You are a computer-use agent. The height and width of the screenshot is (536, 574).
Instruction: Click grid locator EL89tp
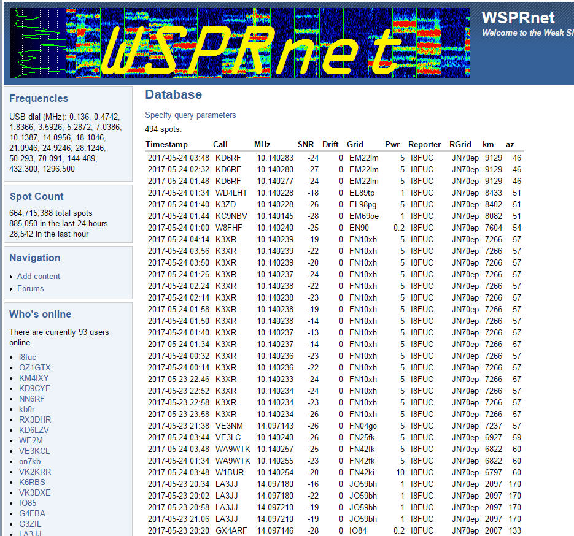[x=362, y=193]
